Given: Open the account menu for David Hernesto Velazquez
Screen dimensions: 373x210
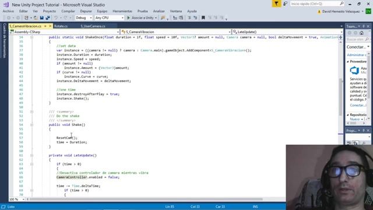Looking at the screenshot, I should pyautogui.click(x=343, y=12).
